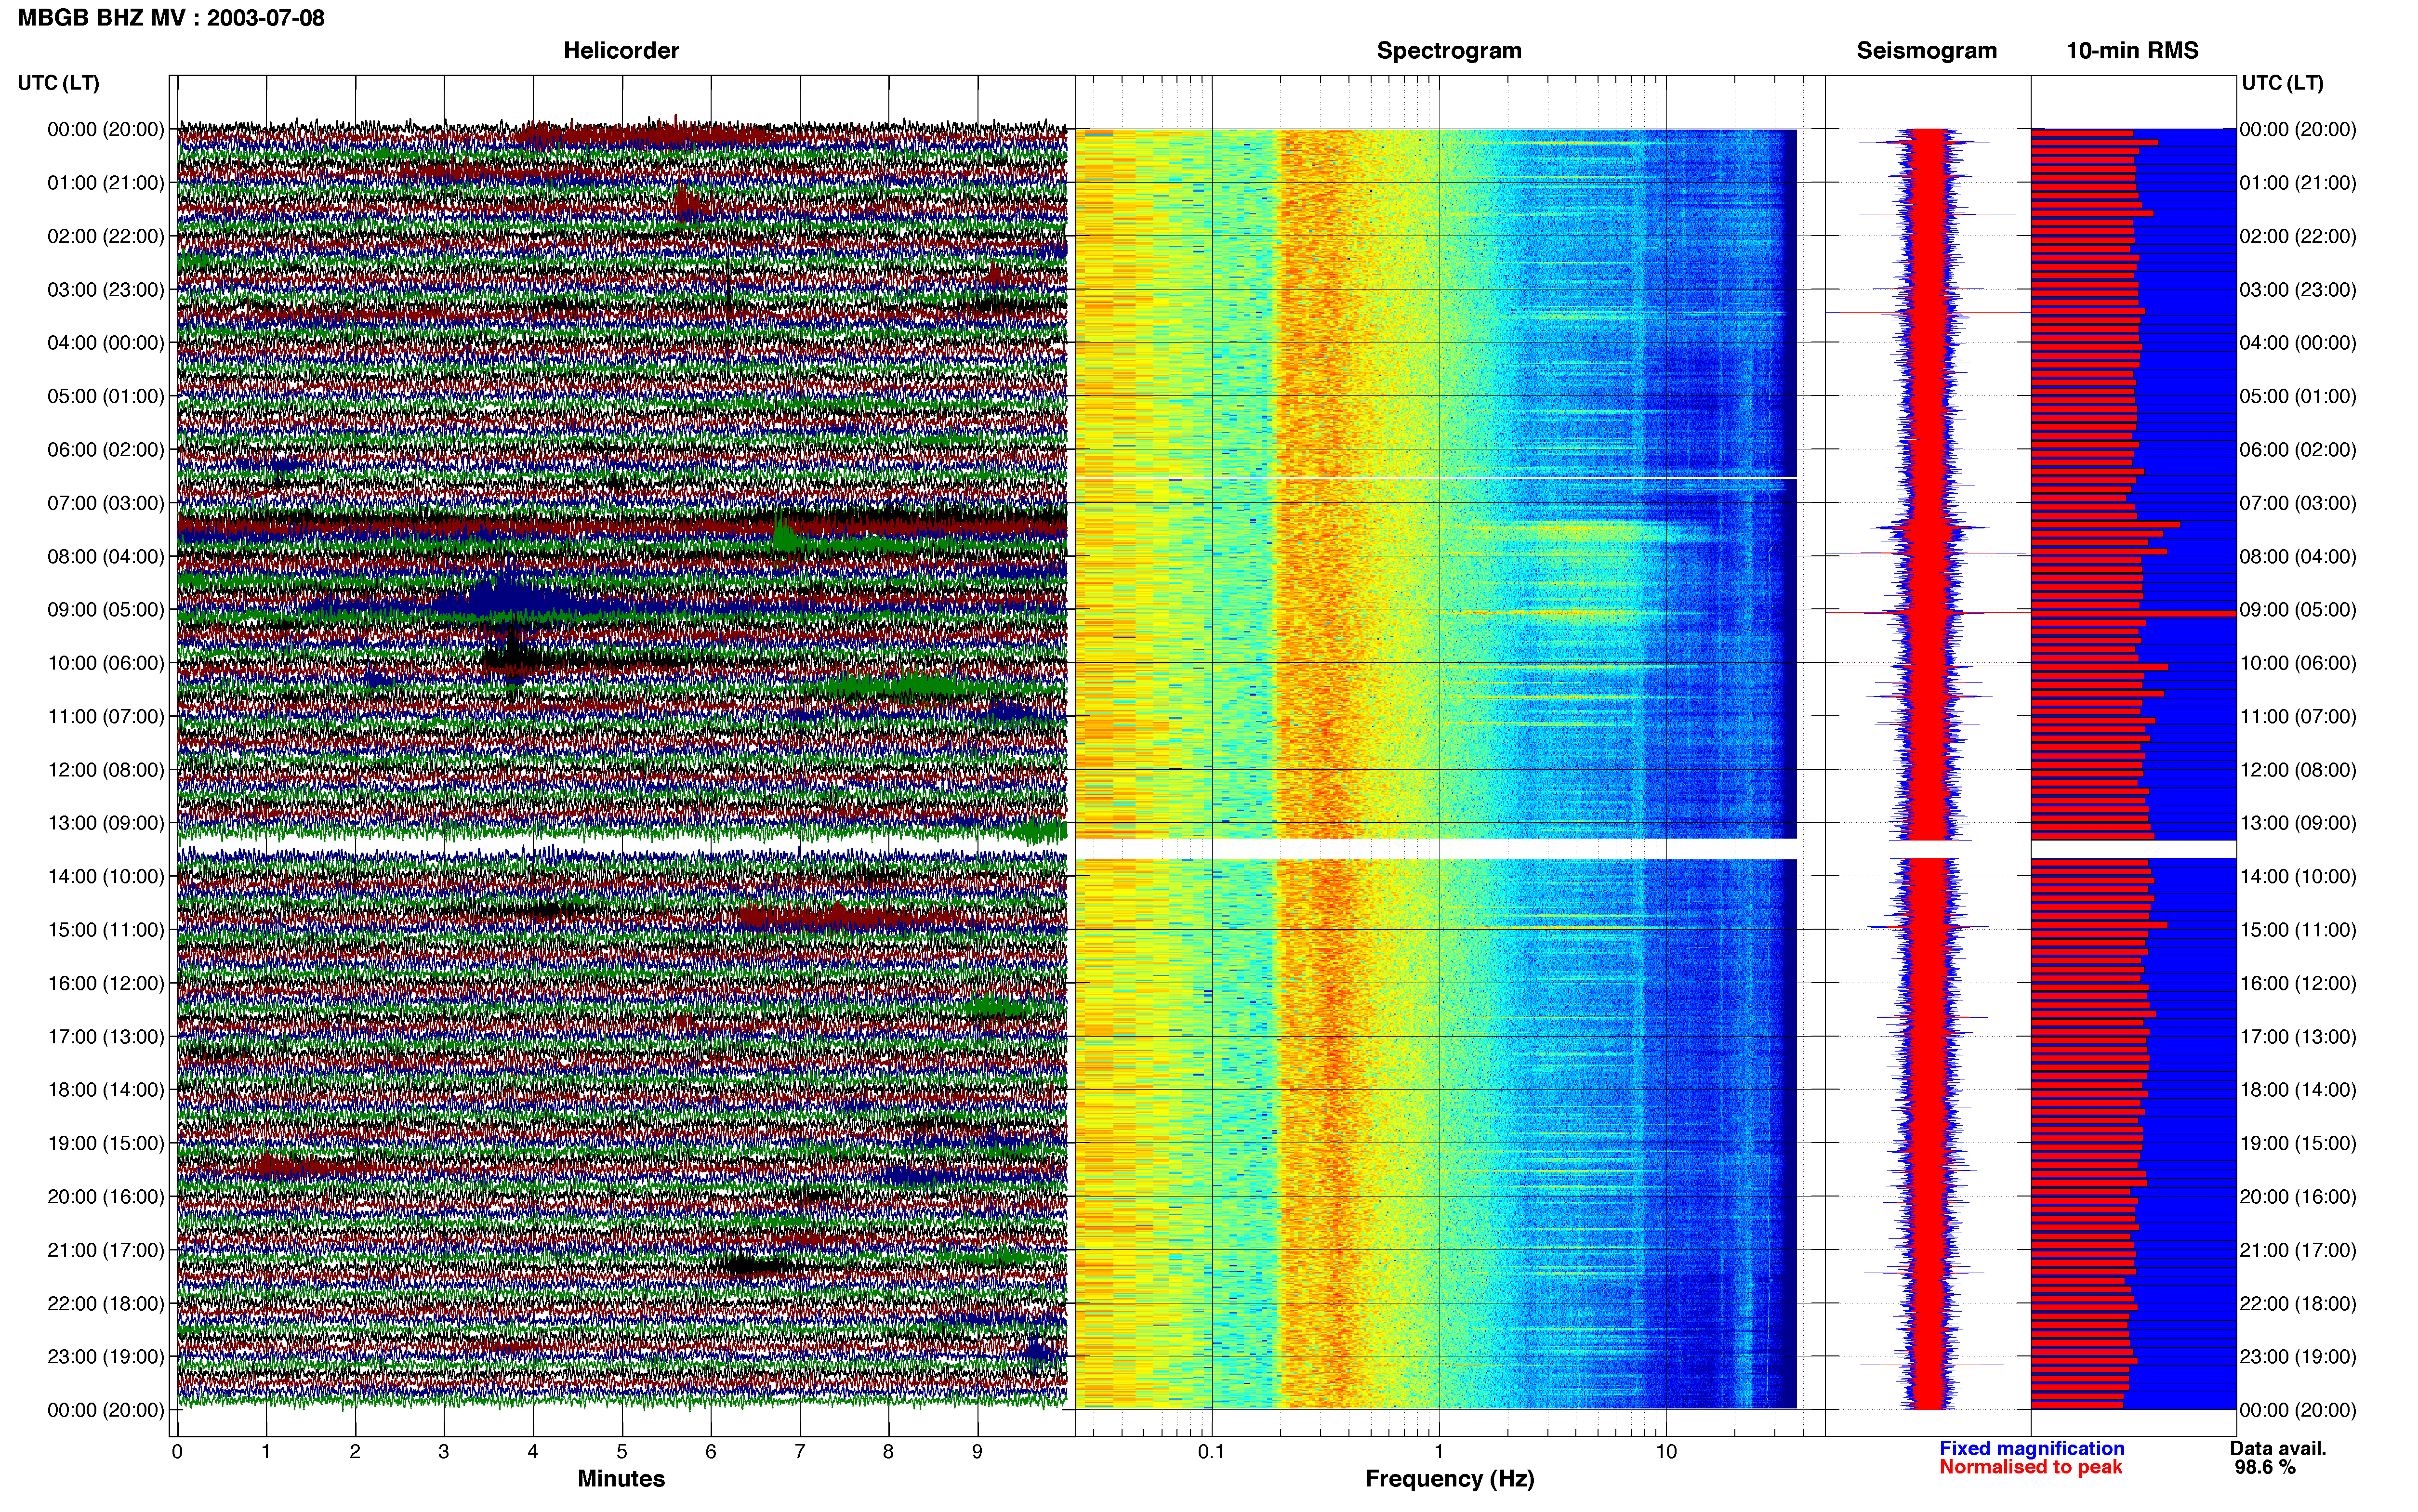Click '09:00 (05:00)' label on helicorder axis
The image size is (2418, 1512).
click(106, 610)
